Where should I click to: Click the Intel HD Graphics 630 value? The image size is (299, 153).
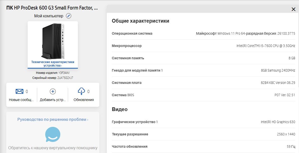[278, 122]
